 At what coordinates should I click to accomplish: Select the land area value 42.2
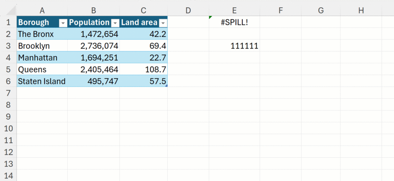click(144, 34)
